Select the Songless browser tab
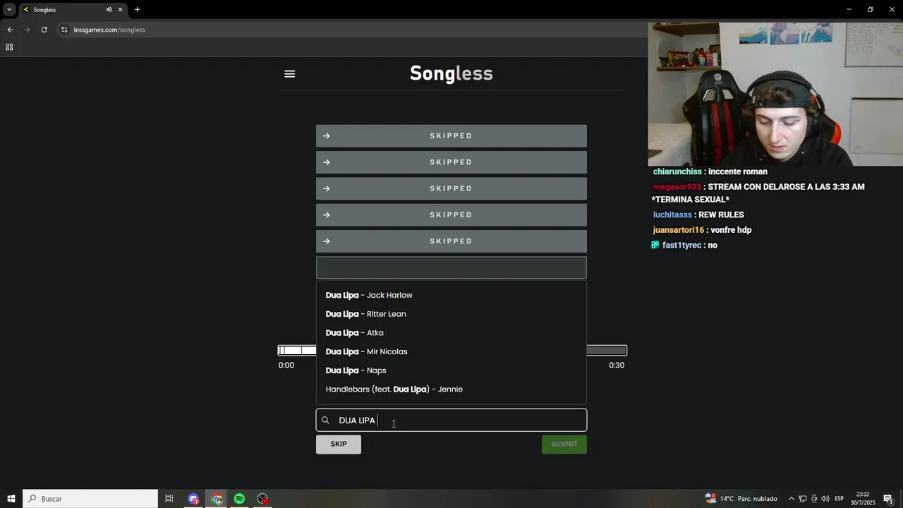Screen dimensions: 903x508 coord(73,10)
